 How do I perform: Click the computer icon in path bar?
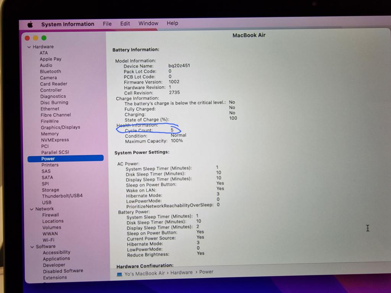click(120, 274)
